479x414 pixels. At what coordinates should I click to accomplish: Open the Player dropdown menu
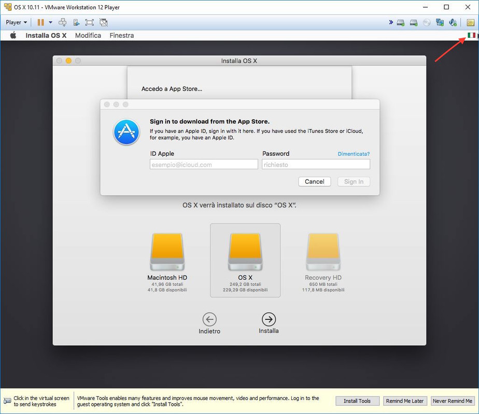coord(16,22)
